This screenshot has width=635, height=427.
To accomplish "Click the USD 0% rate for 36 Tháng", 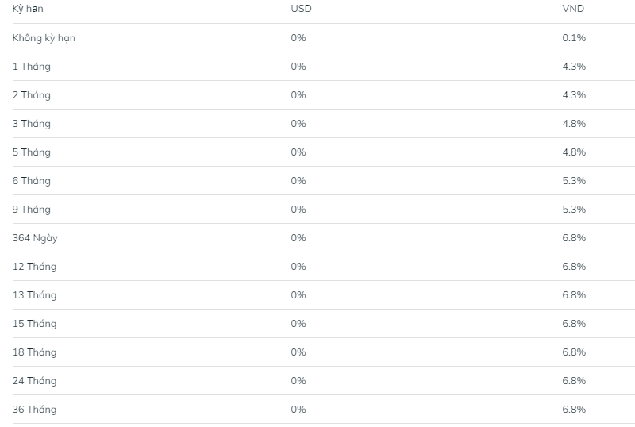I will [298, 410].
